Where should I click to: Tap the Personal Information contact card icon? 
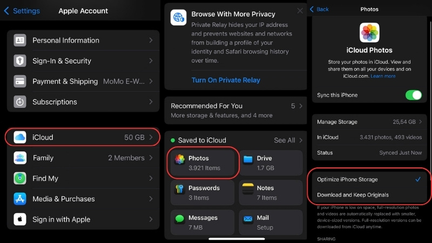pyautogui.click(x=20, y=40)
